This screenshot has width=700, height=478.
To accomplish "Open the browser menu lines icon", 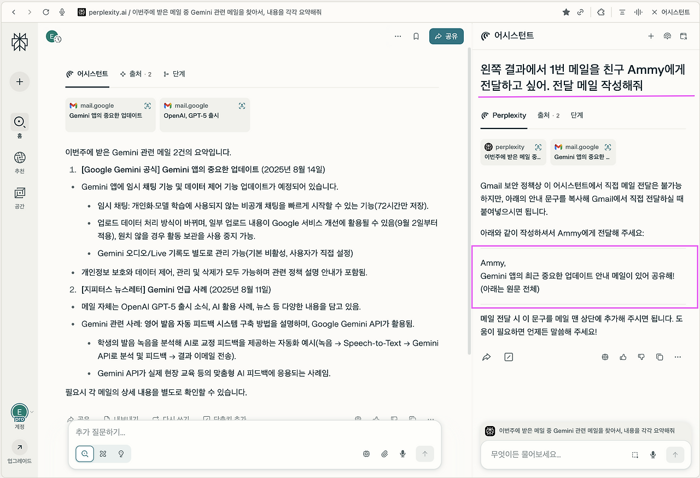I will pos(622,12).
